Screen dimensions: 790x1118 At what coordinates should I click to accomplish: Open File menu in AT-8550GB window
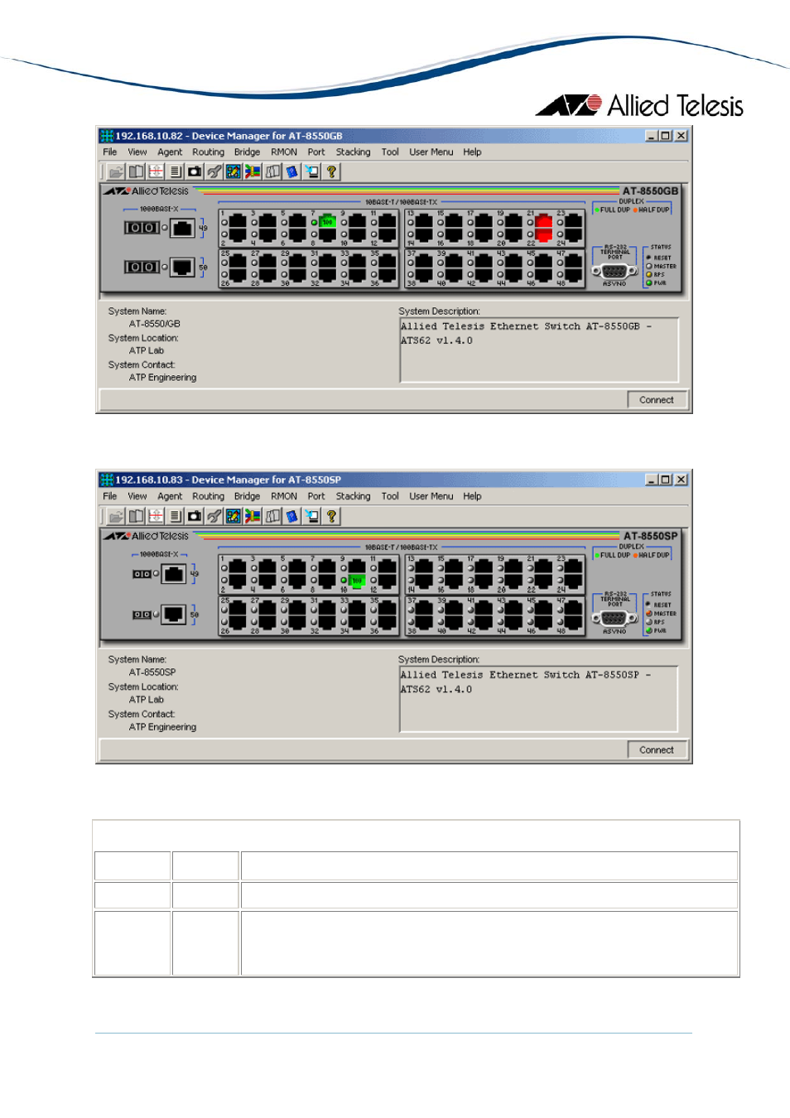(x=110, y=152)
